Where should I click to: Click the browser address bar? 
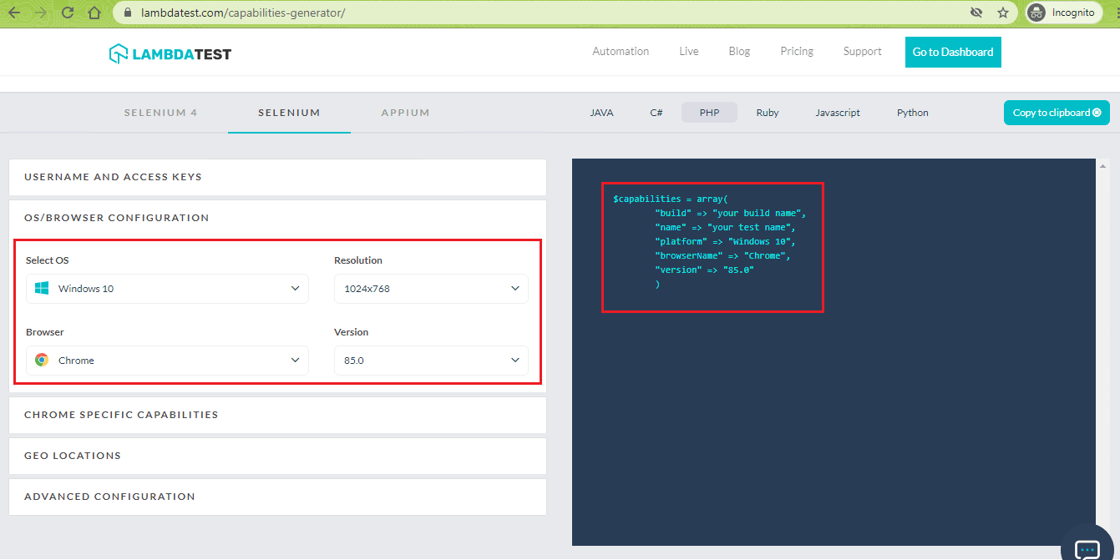(x=334, y=13)
